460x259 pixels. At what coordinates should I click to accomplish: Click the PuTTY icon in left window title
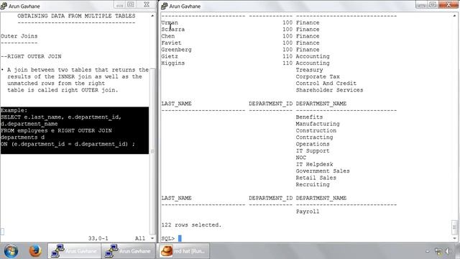click(4, 6)
